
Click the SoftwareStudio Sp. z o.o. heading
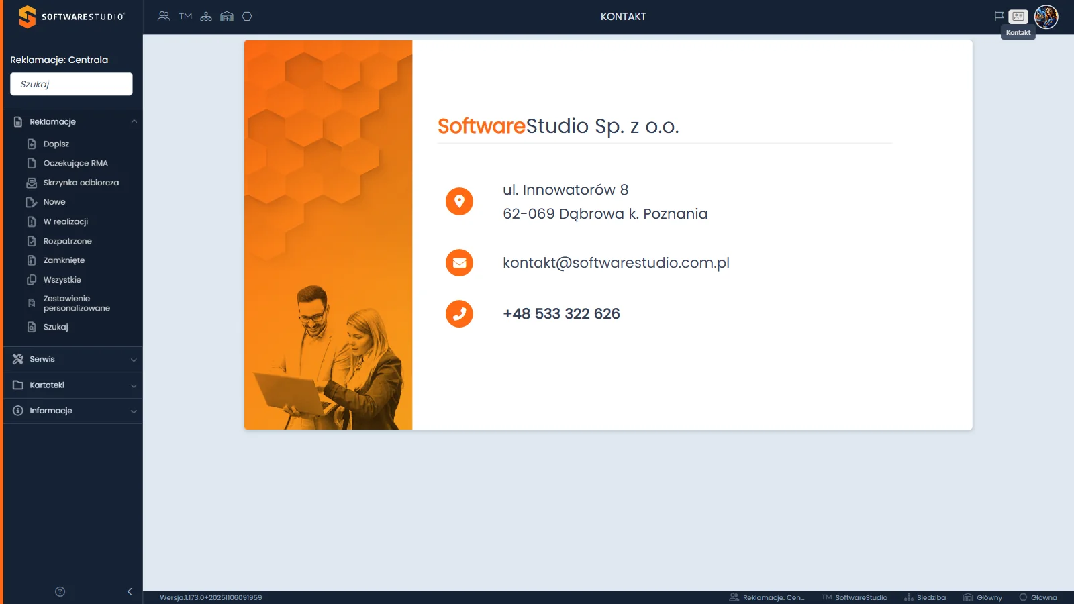[x=558, y=126]
